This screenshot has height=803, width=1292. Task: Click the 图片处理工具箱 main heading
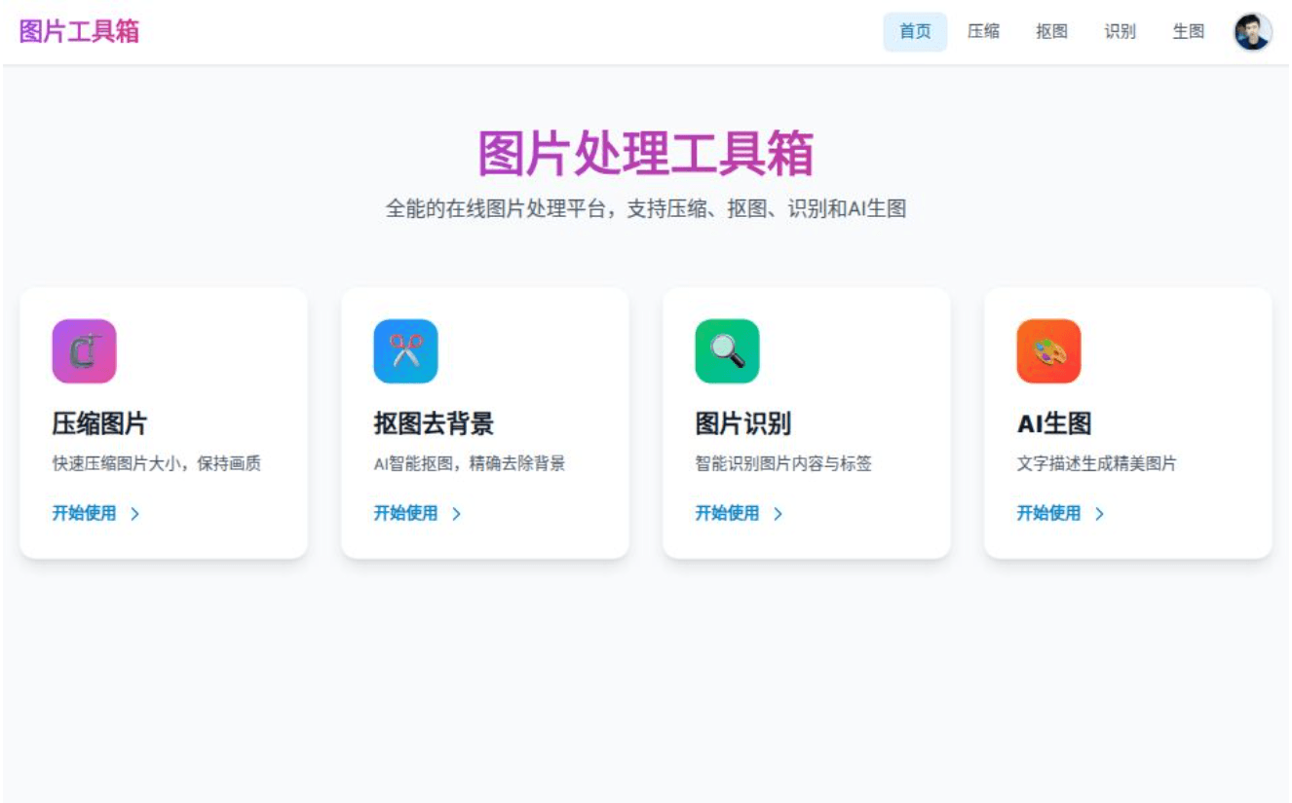[x=646, y=154]
